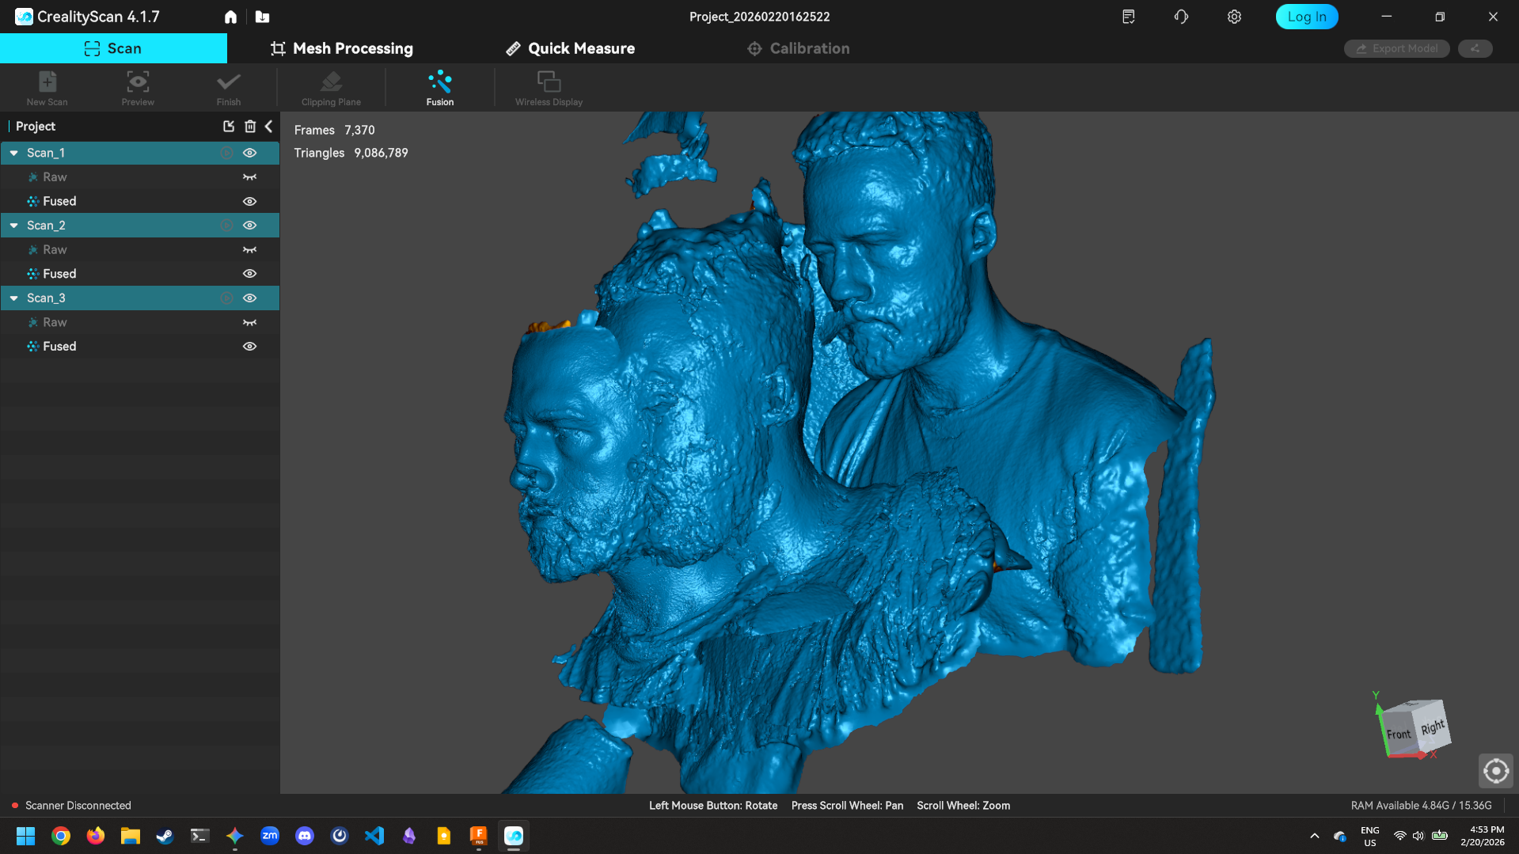Open headset support help
Image resolution: width=1519 pixels, height=854 pixels.
coord(1180,16)
